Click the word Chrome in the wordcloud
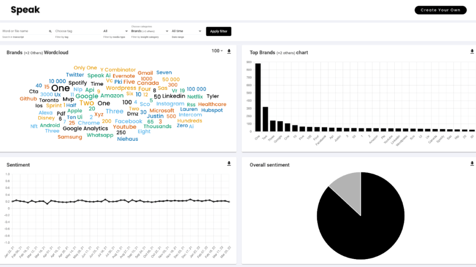Image resolution: width=476 pixels, height=267 pixels. (89, 122)
